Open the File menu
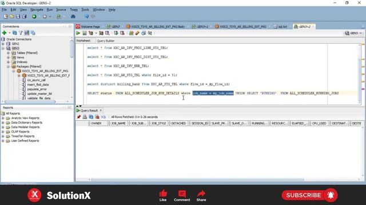 click(x=4, y=10)
